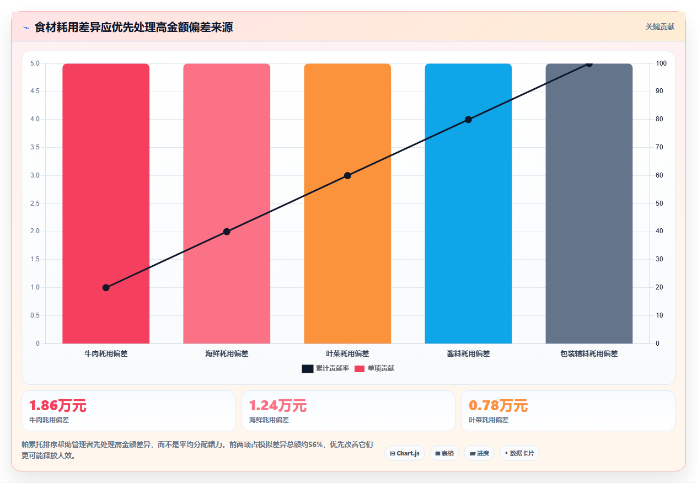Click the 关键贡献 label in the header
Viewport: 697px width, 483px height.
[x=660, y=26]
